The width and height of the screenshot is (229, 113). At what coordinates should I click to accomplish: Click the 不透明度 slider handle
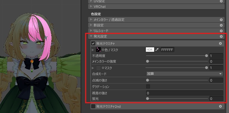click(206, 56)
